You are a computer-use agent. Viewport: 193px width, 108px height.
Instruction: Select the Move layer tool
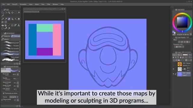point(12,13)
